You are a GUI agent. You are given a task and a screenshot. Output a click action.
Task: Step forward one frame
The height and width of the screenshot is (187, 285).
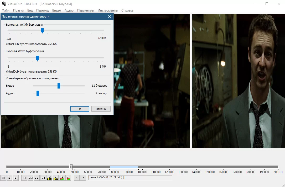(37, 178)
